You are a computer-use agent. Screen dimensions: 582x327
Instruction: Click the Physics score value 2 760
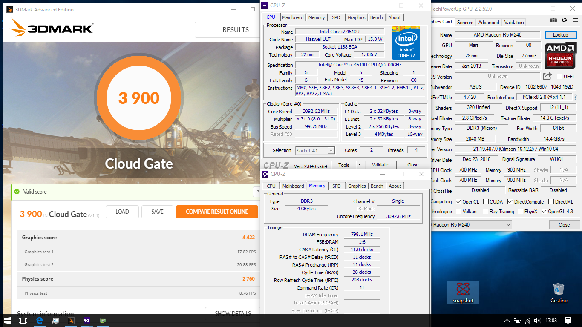point(248,279)
